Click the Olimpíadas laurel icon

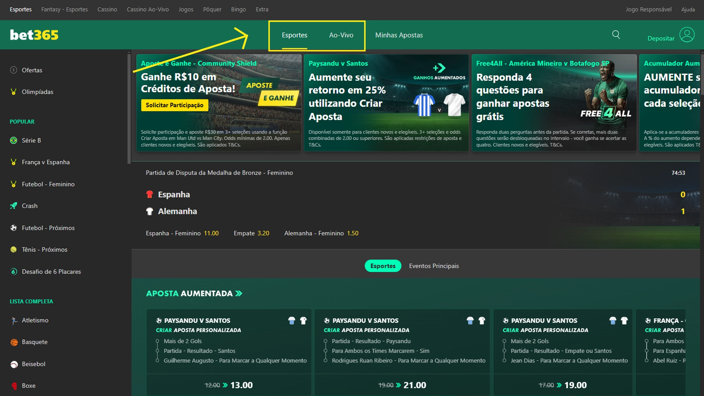(14, 92)
